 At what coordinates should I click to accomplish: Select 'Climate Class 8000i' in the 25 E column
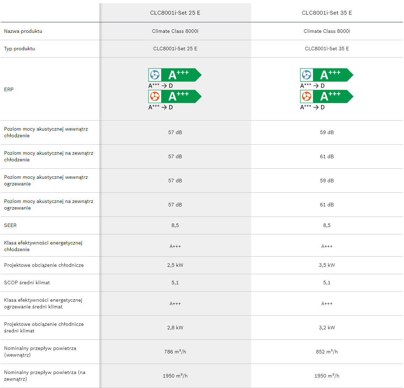(x=175, y=31)
